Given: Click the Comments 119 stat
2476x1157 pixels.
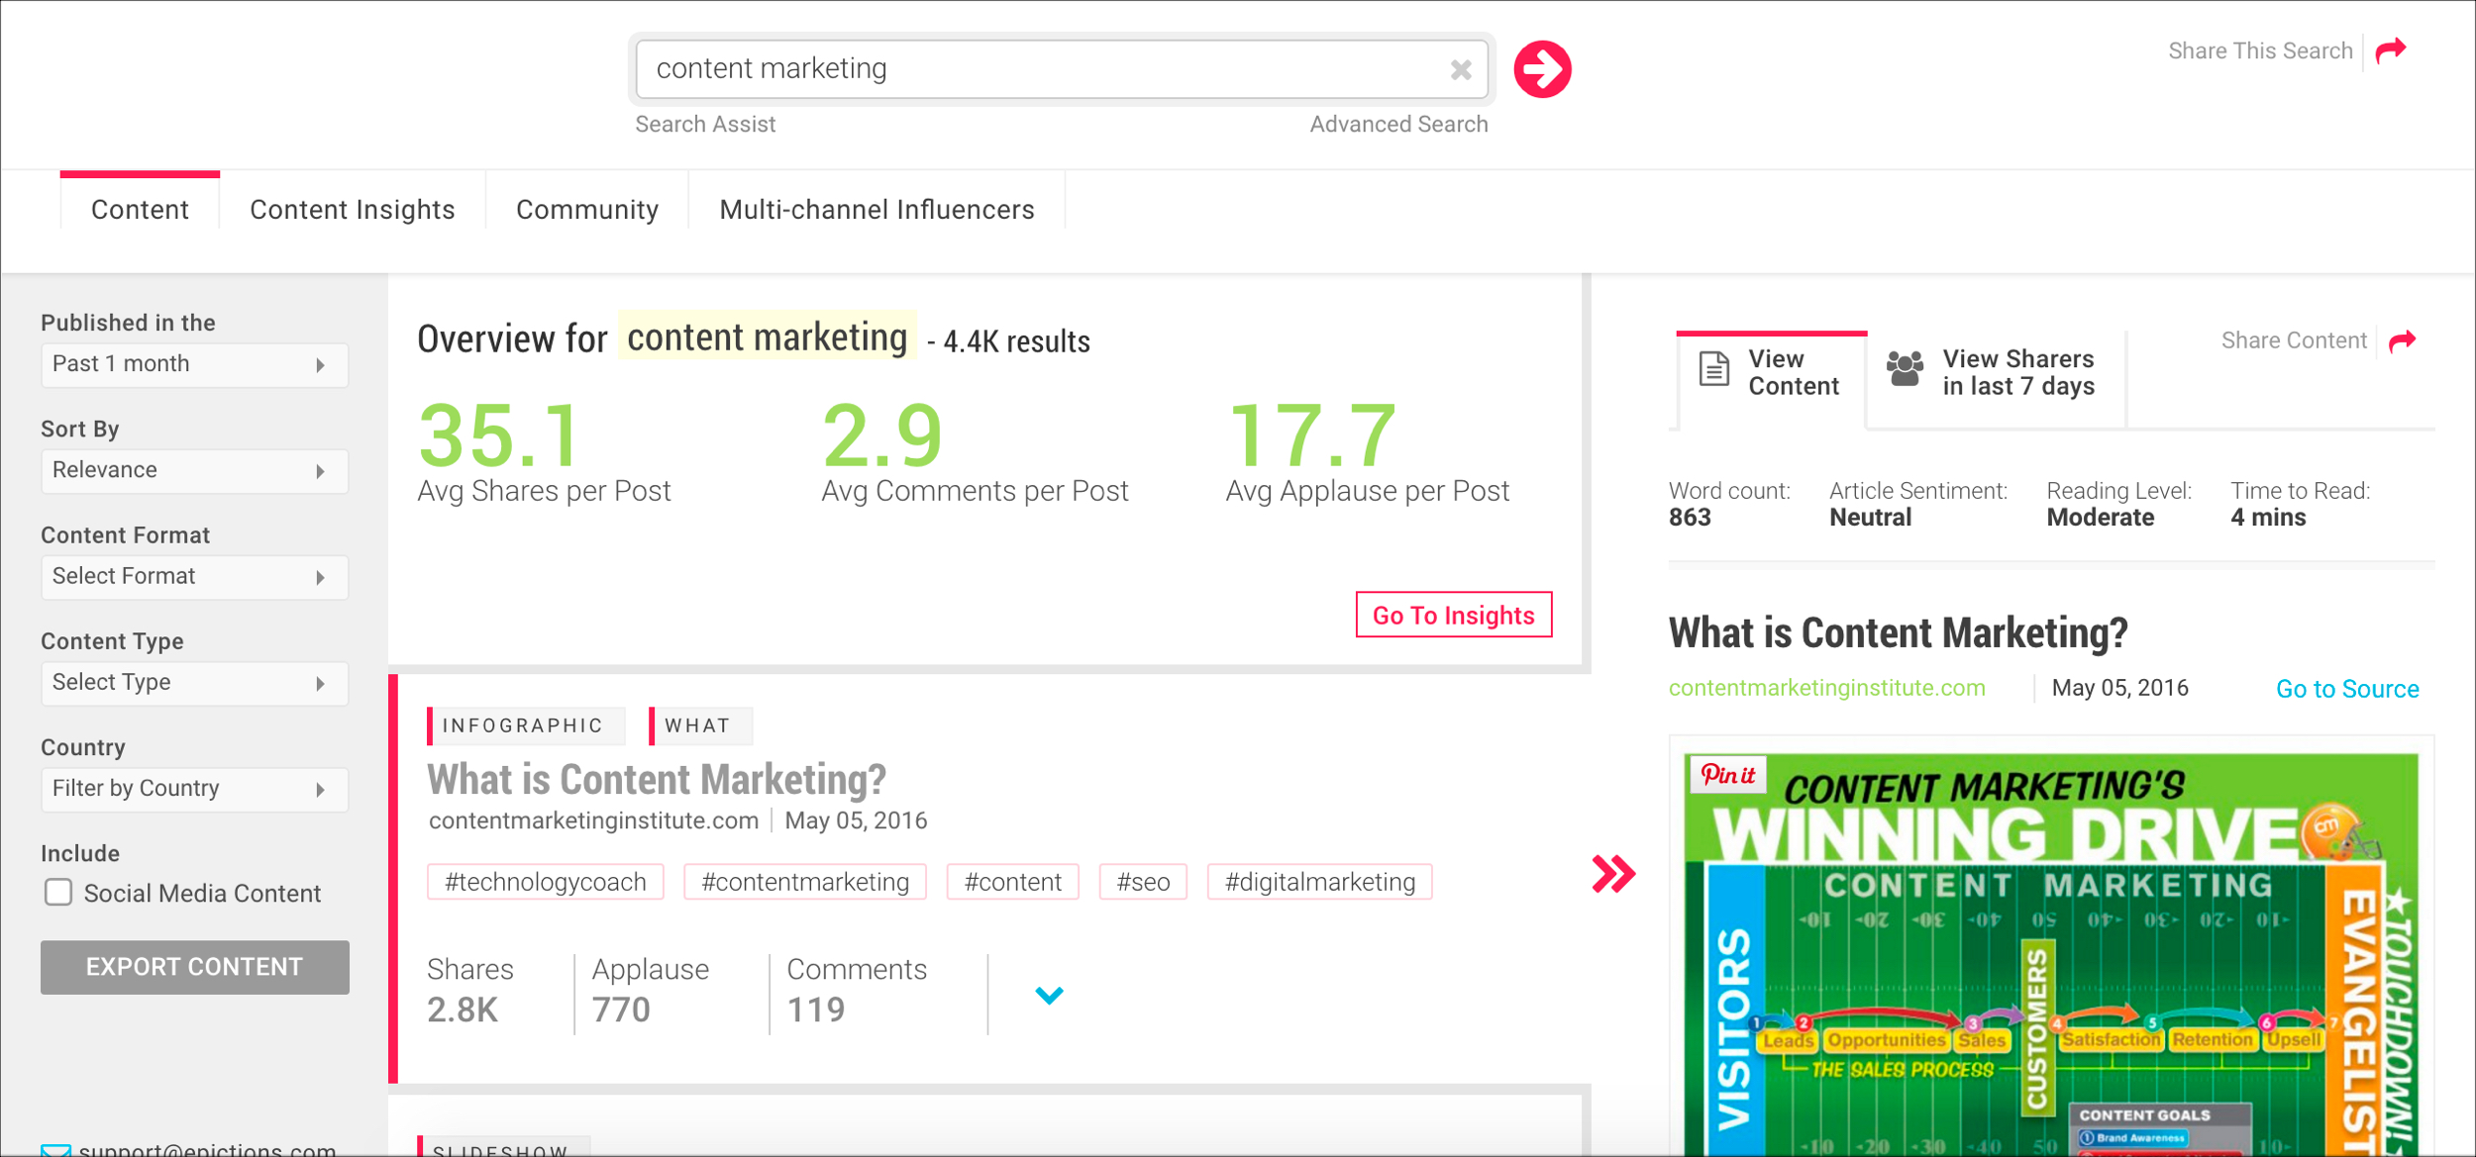Looking at the screenshot, I should (857, 990).
